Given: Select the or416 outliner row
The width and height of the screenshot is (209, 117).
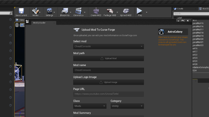Looking at the screenshot, I should click(195, 49).
